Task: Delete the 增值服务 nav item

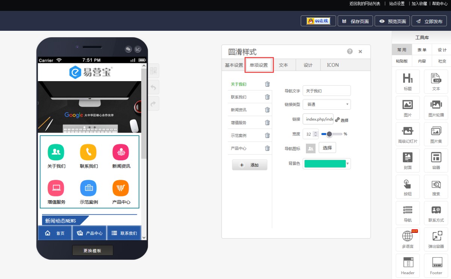Action: point(267,122)
